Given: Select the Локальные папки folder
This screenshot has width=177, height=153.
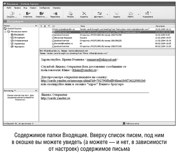Looking at the screenshot, I should [19, 32].
